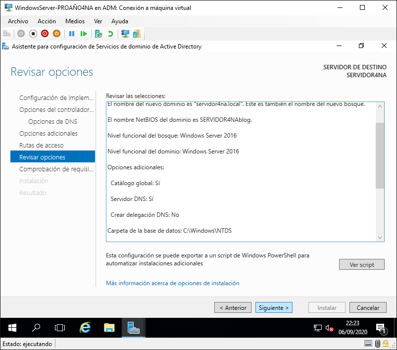Open File Explorer from taskbar
Viewport: 397px width, 350px height.
click(109, 328)
